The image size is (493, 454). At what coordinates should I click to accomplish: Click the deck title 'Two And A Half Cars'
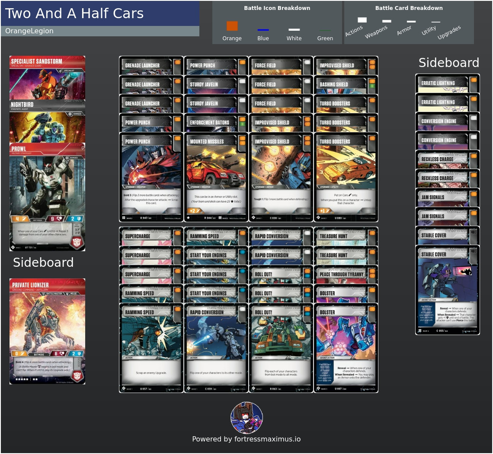click(74, 13)
